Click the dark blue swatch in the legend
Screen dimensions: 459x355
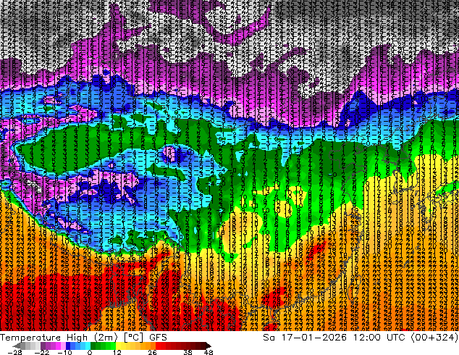coord(68,346)
